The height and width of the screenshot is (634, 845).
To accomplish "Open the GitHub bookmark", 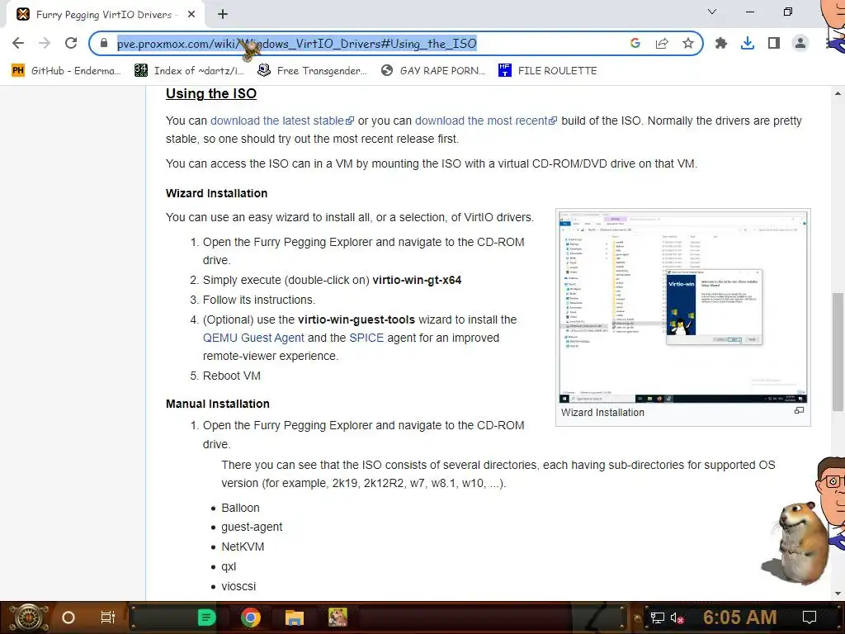I will coord(66,71).
